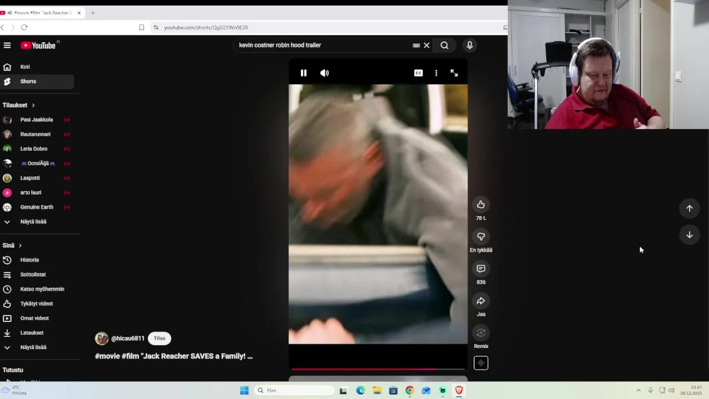Bookmark this page in address bar

point(141,27)
